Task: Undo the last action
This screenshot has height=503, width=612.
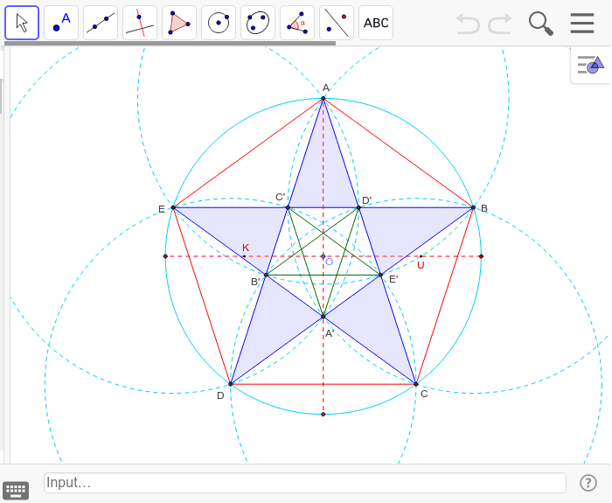Action: click(468, 24)
